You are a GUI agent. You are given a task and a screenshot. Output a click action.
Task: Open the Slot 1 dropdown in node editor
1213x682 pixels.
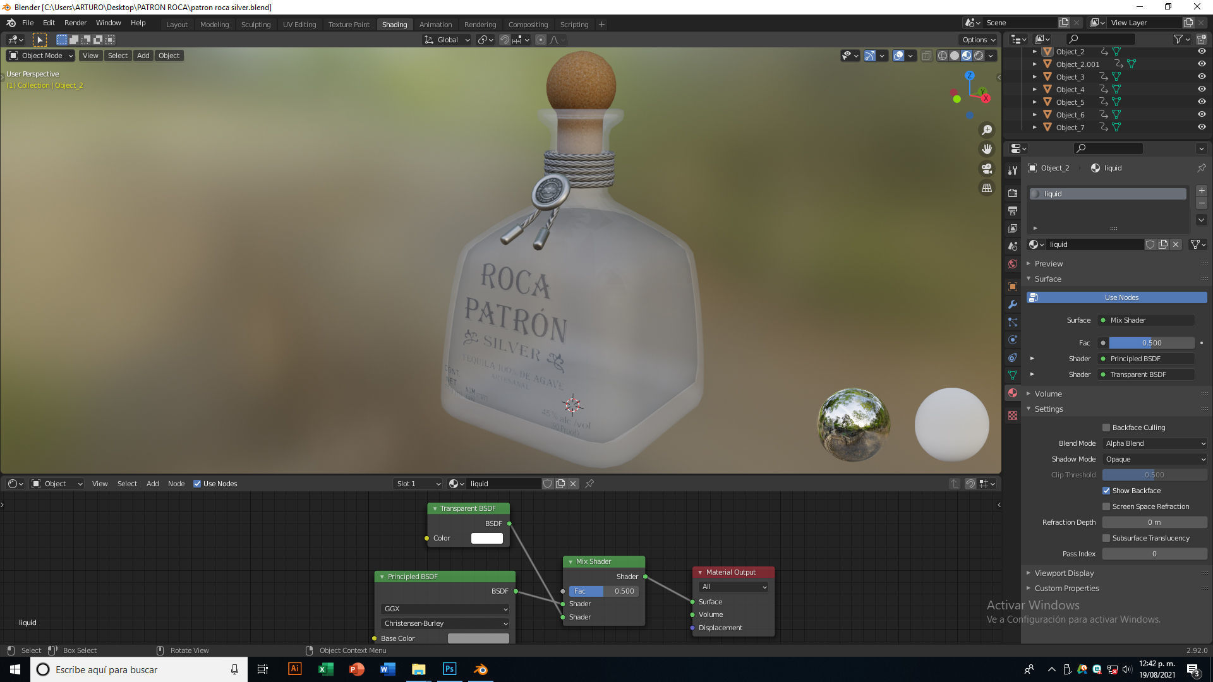(418, 484)
